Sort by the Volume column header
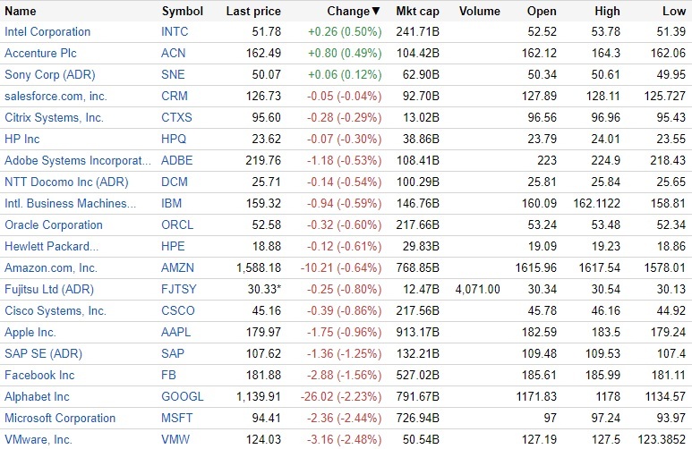 pos(479,12)
